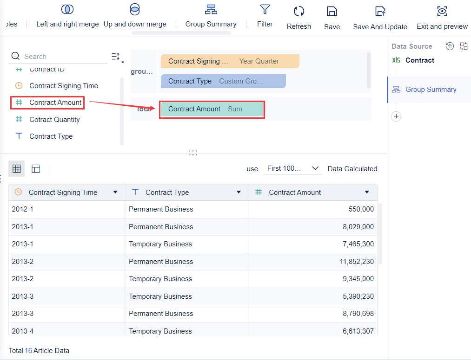The image size is (471, 360).
Task: Select the Contract data source
Action: (x=419, y=60)
